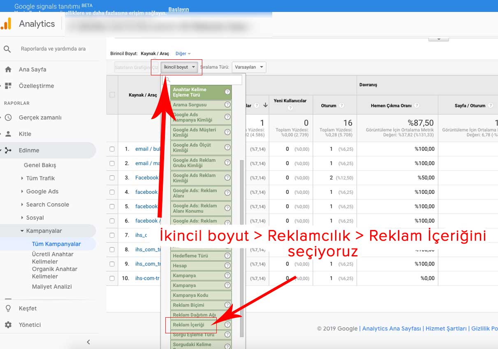Select Google Ads Reklam Kimliği dimension

(x=201, y=178)
